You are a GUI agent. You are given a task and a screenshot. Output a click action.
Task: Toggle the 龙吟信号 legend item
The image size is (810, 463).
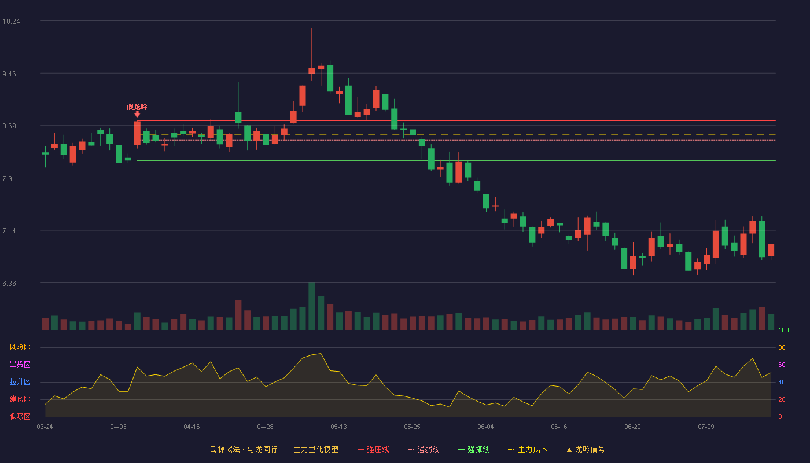point(586,449)
